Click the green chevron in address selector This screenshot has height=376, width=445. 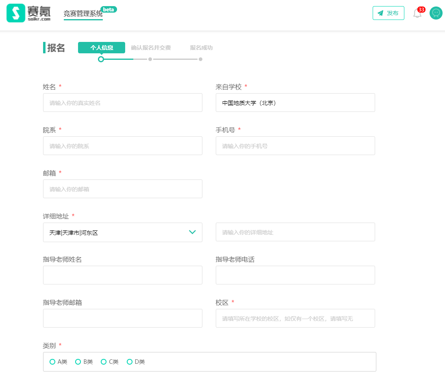click(192, 232)
